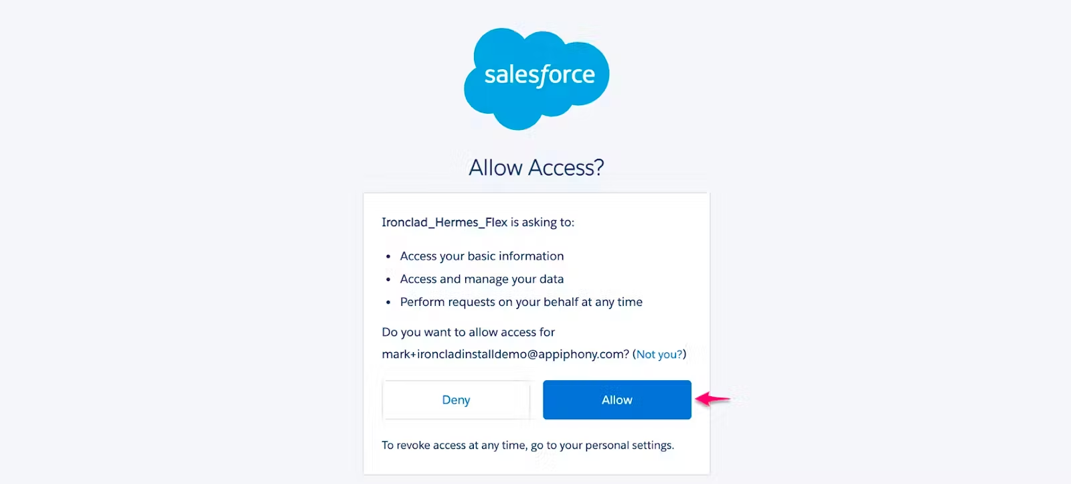
Task: Allow access with the blue Allow button
Action: [616, 400]
